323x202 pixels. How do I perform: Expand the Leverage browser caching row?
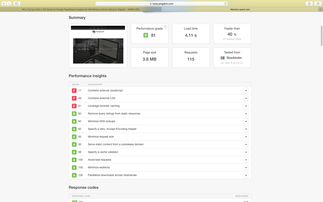(246, 106)
